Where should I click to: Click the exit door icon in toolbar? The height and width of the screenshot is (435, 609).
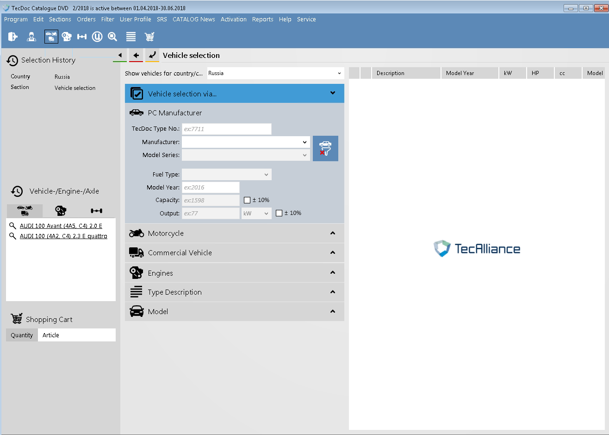(x=13, y=37)
